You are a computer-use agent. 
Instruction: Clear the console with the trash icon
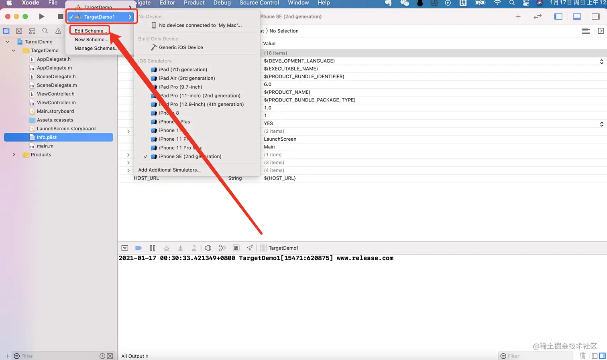click(583, 356)
